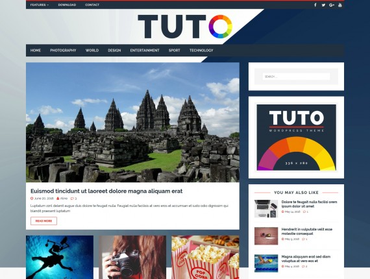Click the TUTO color wheel logo
This screenshot has height=279, width=370.
coord(185,27)
